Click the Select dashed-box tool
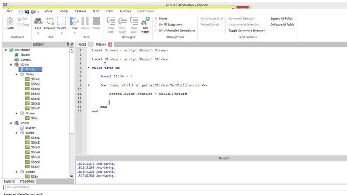Image resolution: width=347 pixels, height=195 pixels. click(x=61, y=21)
